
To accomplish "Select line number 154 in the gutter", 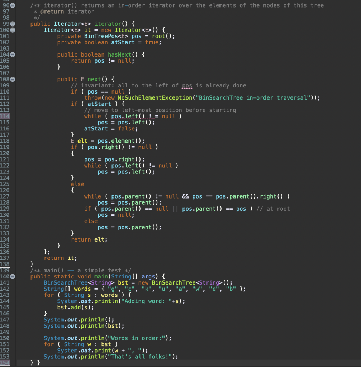I will point(5,362).
